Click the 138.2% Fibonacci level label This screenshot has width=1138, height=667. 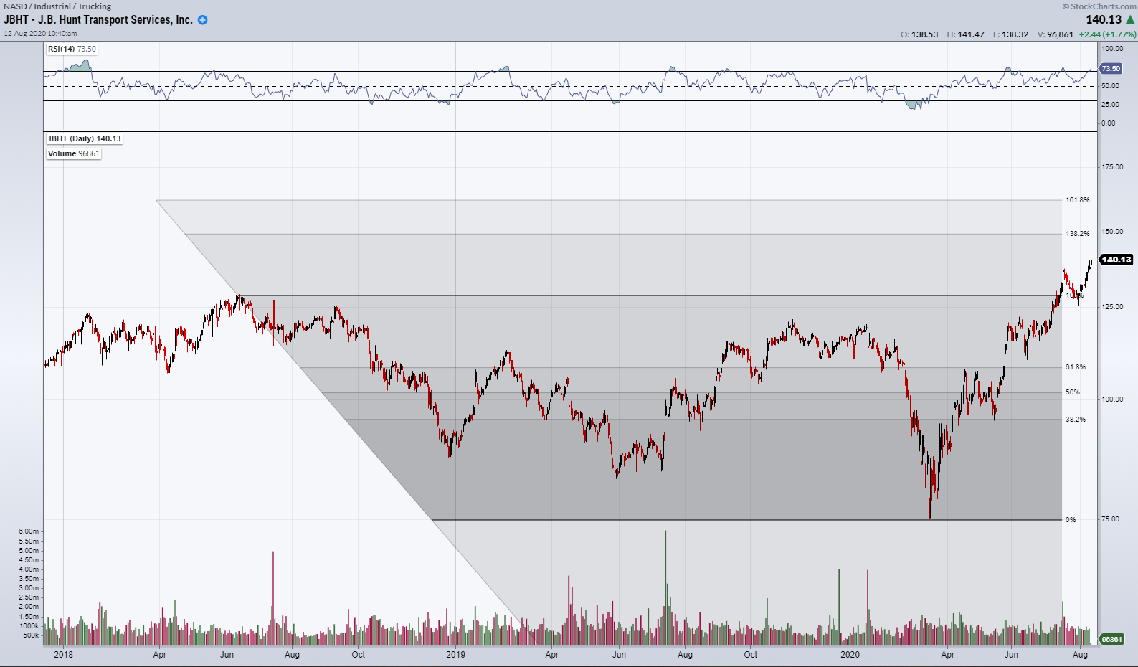[x=1077, y=234]
